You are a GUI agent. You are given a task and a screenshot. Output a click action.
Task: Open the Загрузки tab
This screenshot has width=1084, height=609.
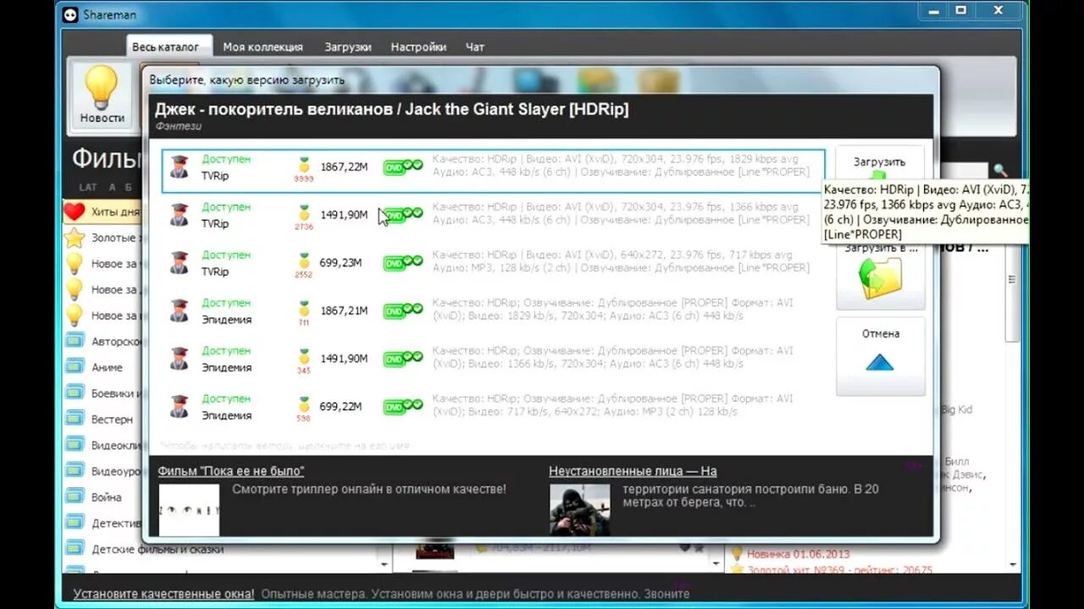(347, 47)
